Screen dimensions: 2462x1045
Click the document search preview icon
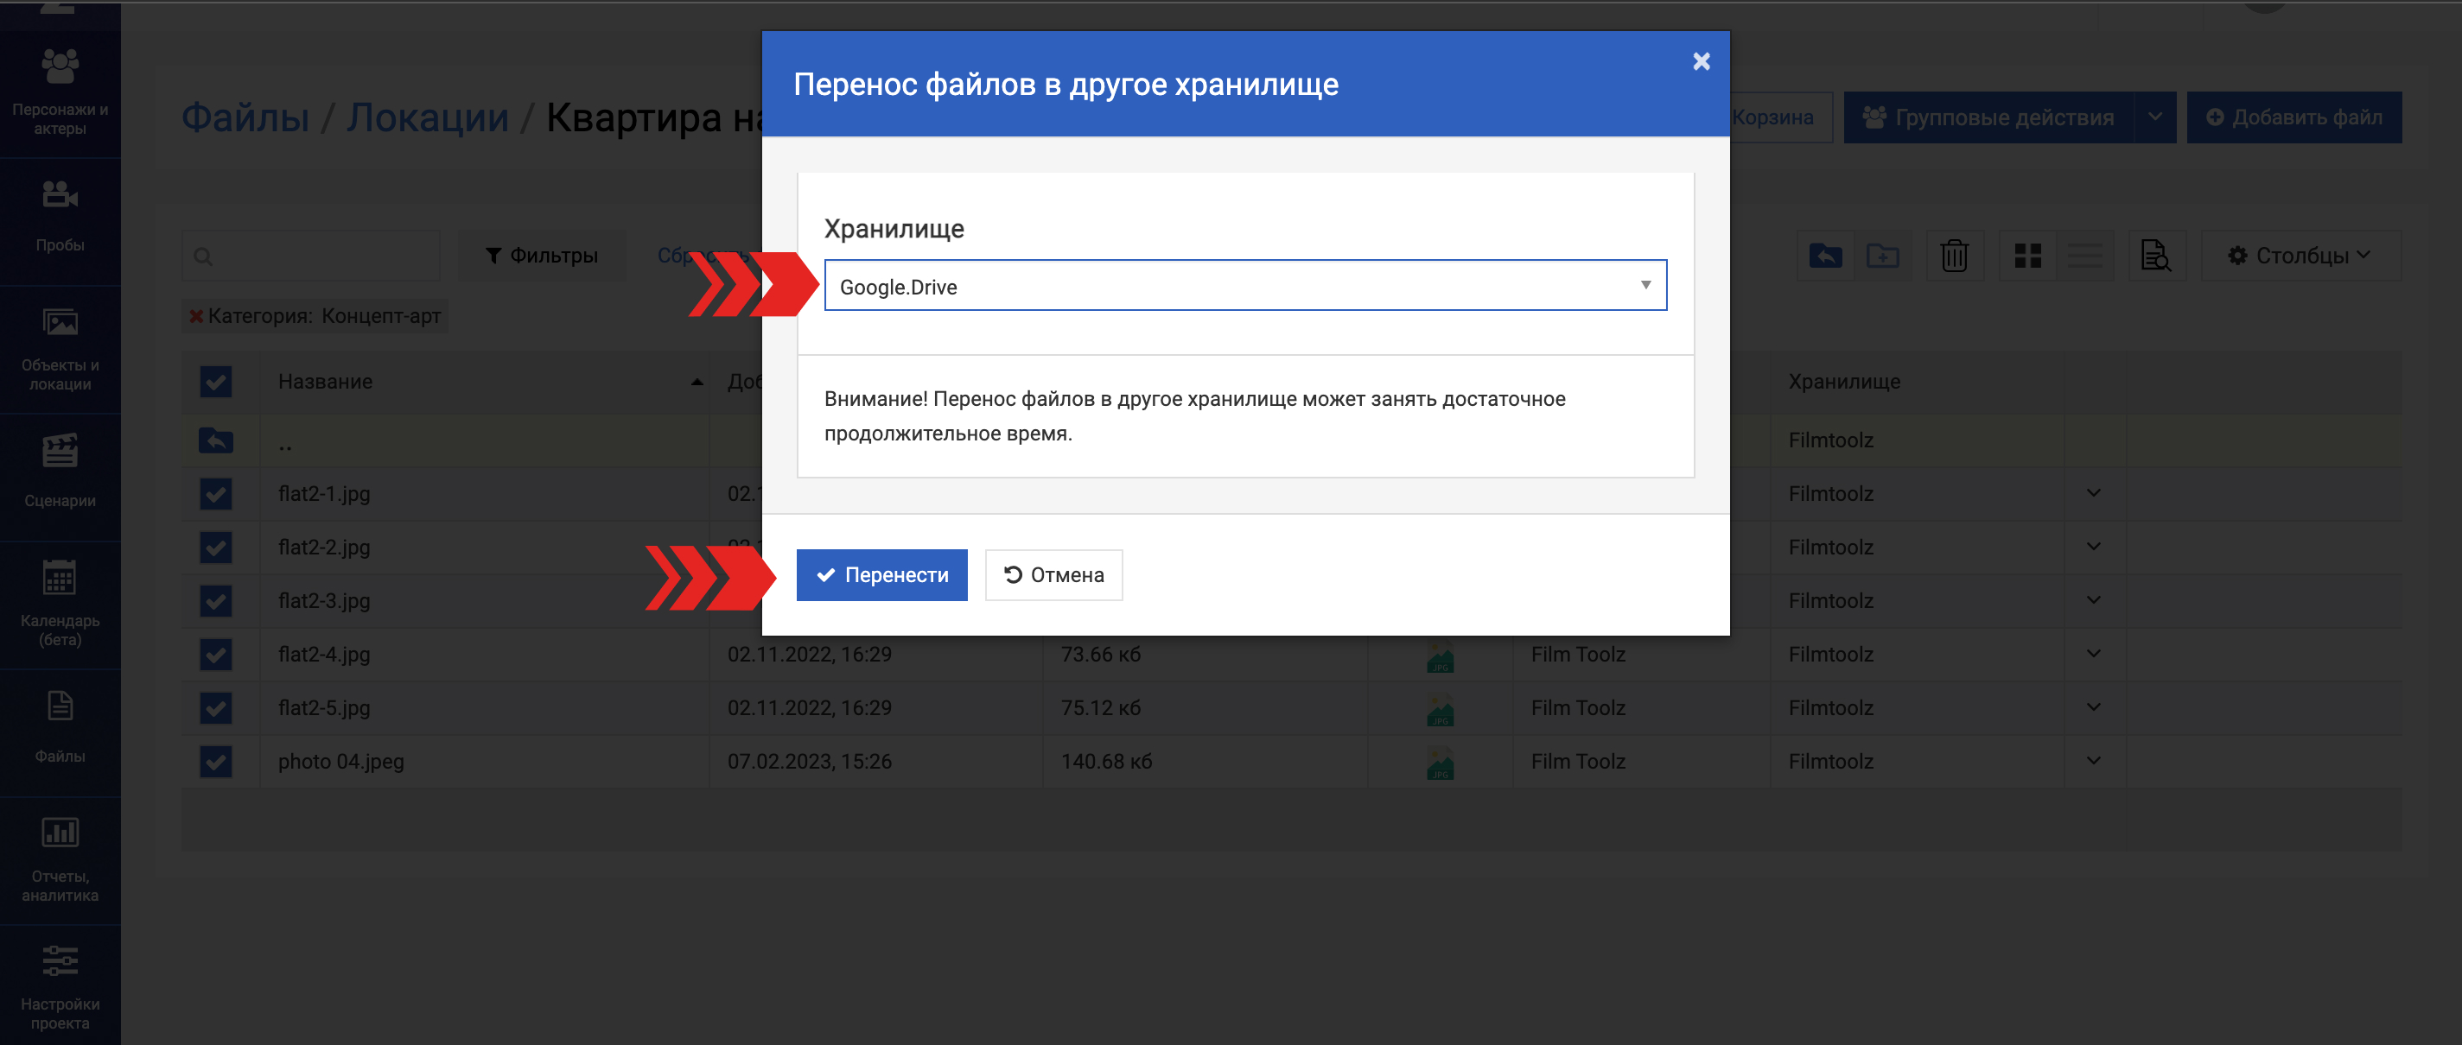2156,255
